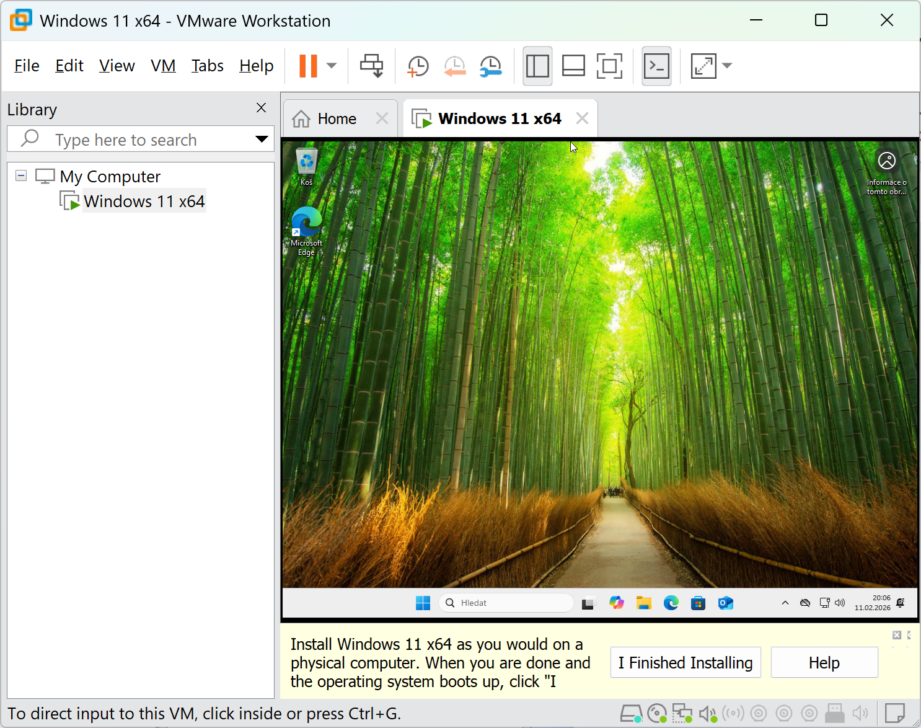921x728 pixels.
Task: Click the sound card status icon
Action: 707,714
